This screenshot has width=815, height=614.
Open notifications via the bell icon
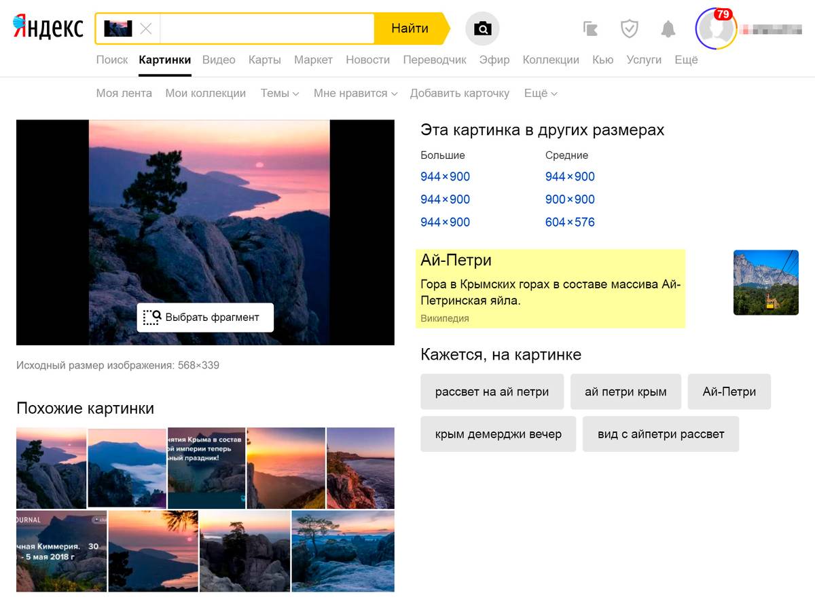point(667,28)
